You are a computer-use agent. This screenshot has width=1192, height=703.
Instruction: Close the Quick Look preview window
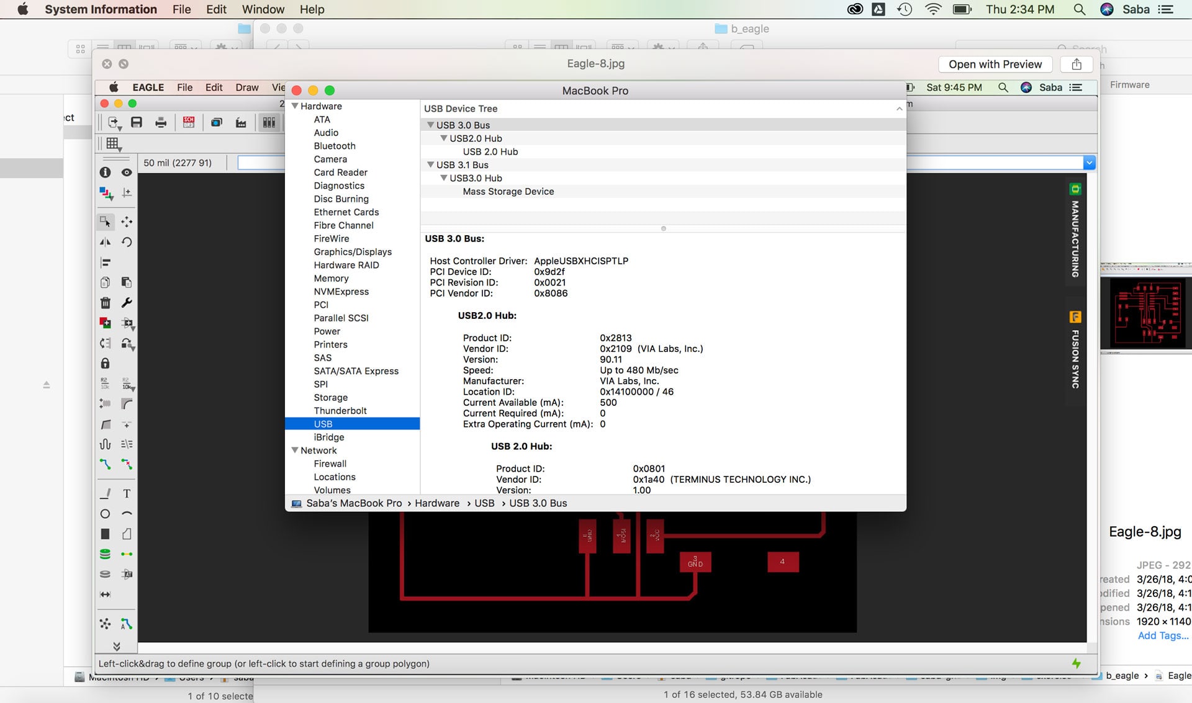click(107, 64)
